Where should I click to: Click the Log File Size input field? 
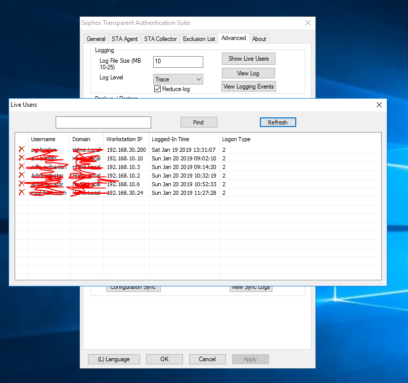point(178,62)
